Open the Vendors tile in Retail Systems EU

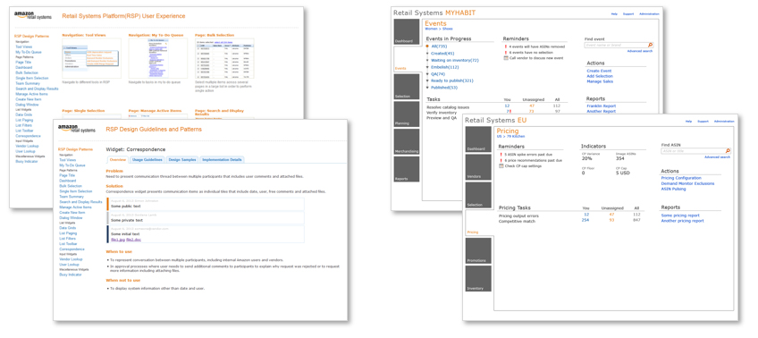[x=478, y=167]
